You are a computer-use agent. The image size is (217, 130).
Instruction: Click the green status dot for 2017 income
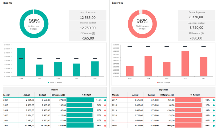[105, 100]
